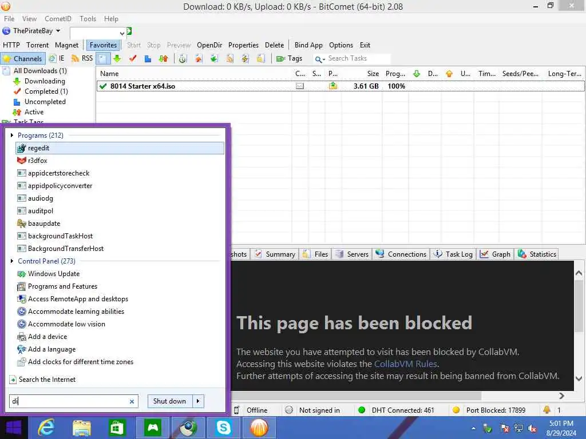This screenshot has height=439, width=586.
Task: Open the Help menu
Action: coord(111,19)
